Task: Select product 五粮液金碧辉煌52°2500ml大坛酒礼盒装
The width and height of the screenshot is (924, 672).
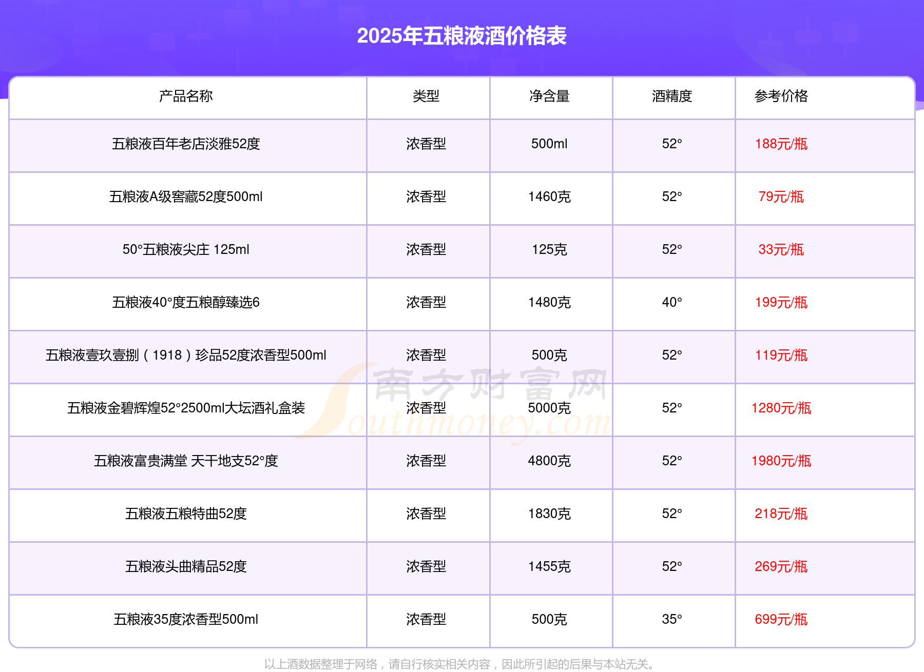Action: 186,408
